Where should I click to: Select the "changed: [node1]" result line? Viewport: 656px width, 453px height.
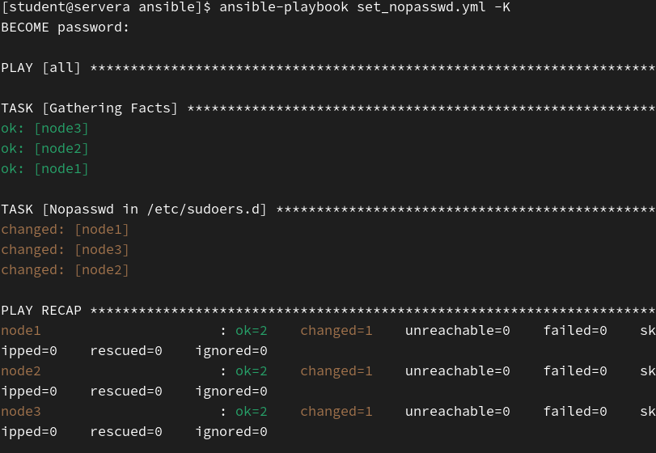66,230
